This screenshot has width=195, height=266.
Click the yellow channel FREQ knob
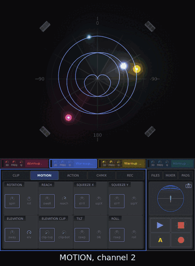[111, 163]
